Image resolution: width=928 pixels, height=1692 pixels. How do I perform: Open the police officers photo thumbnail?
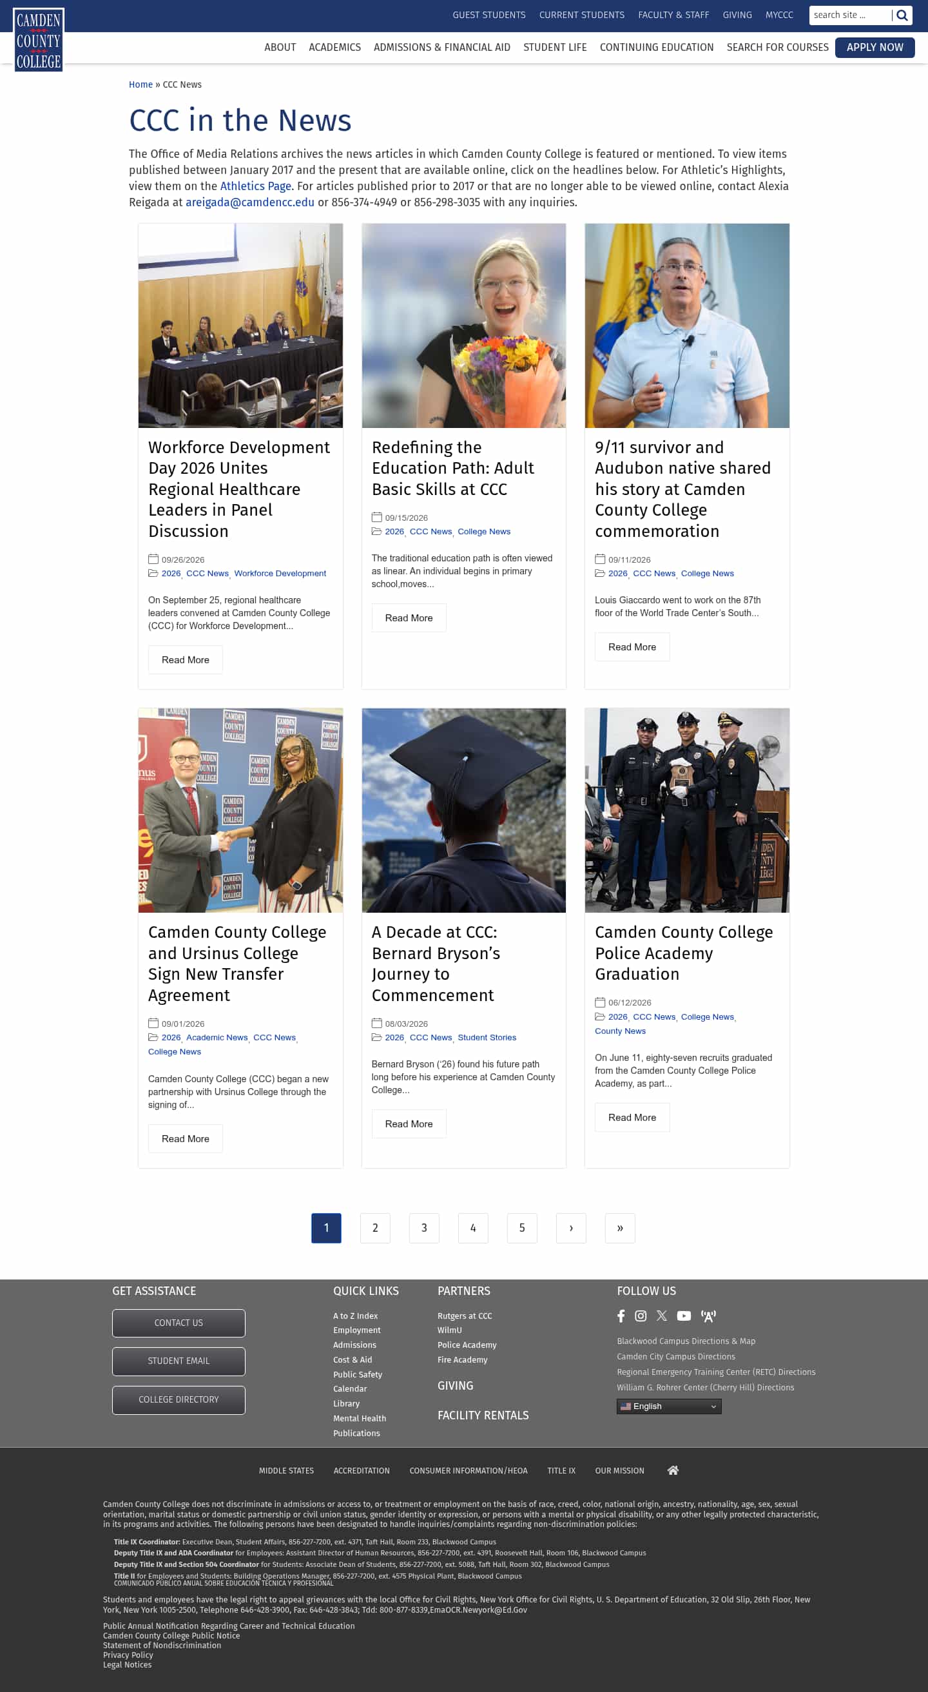pos(687,810)
